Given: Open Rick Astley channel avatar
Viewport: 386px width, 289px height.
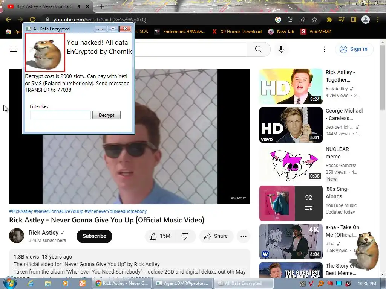Looking at the screenshot, I should click(x=17, y=236).
